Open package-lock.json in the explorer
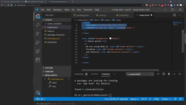This screenshot has width=186, height=105. [56, 35]
